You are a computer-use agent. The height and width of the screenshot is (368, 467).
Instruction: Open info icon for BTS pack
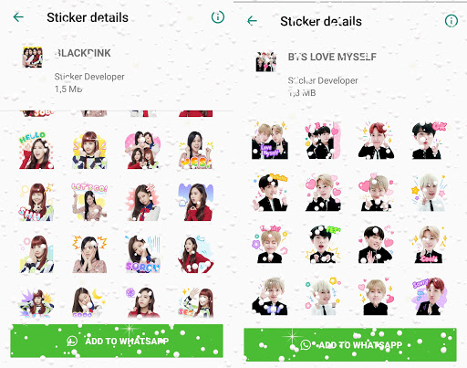tap(451, 21)
